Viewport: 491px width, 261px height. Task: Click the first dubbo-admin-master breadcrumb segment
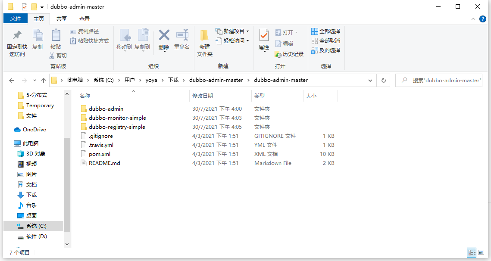[x=216, y=80]
